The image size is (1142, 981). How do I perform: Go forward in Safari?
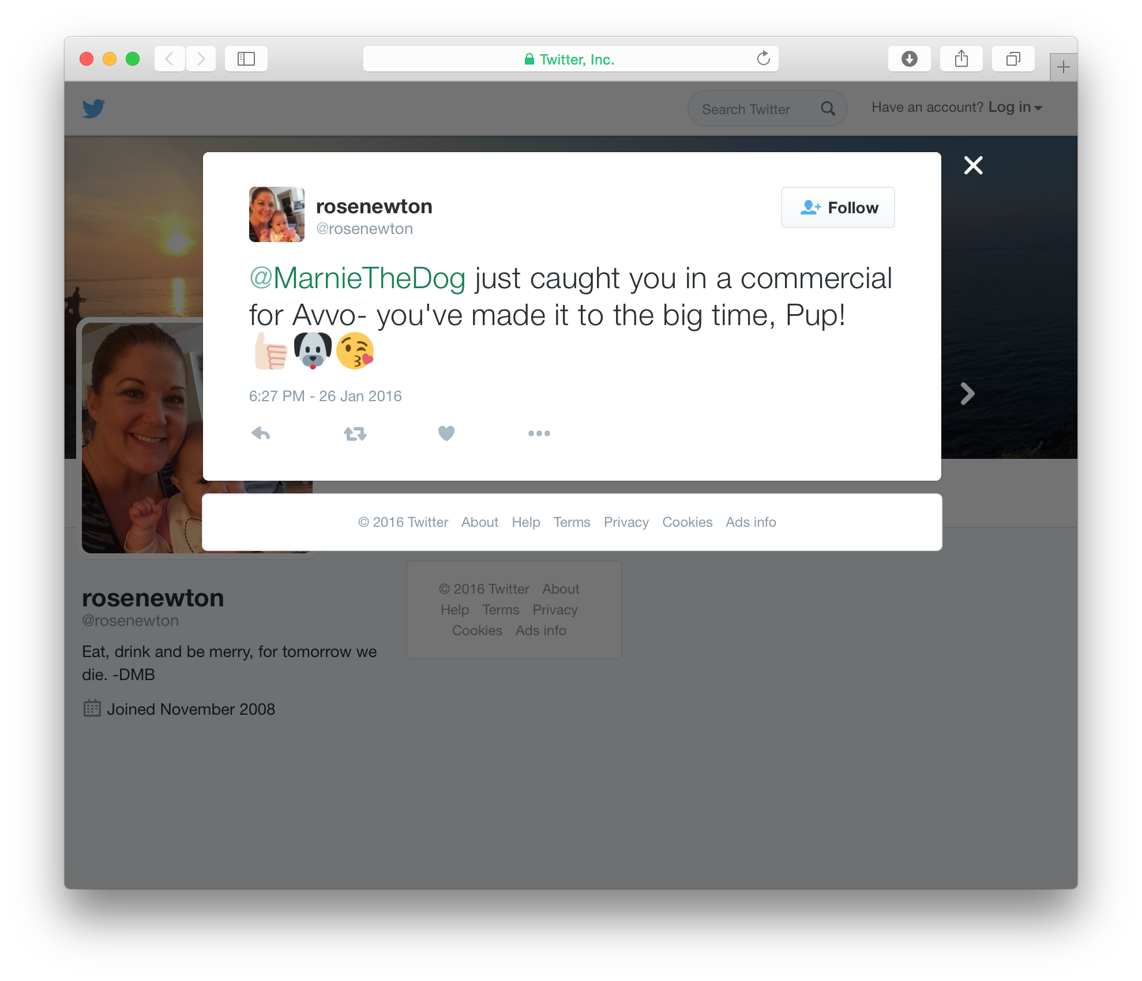(x=201, y=59)
